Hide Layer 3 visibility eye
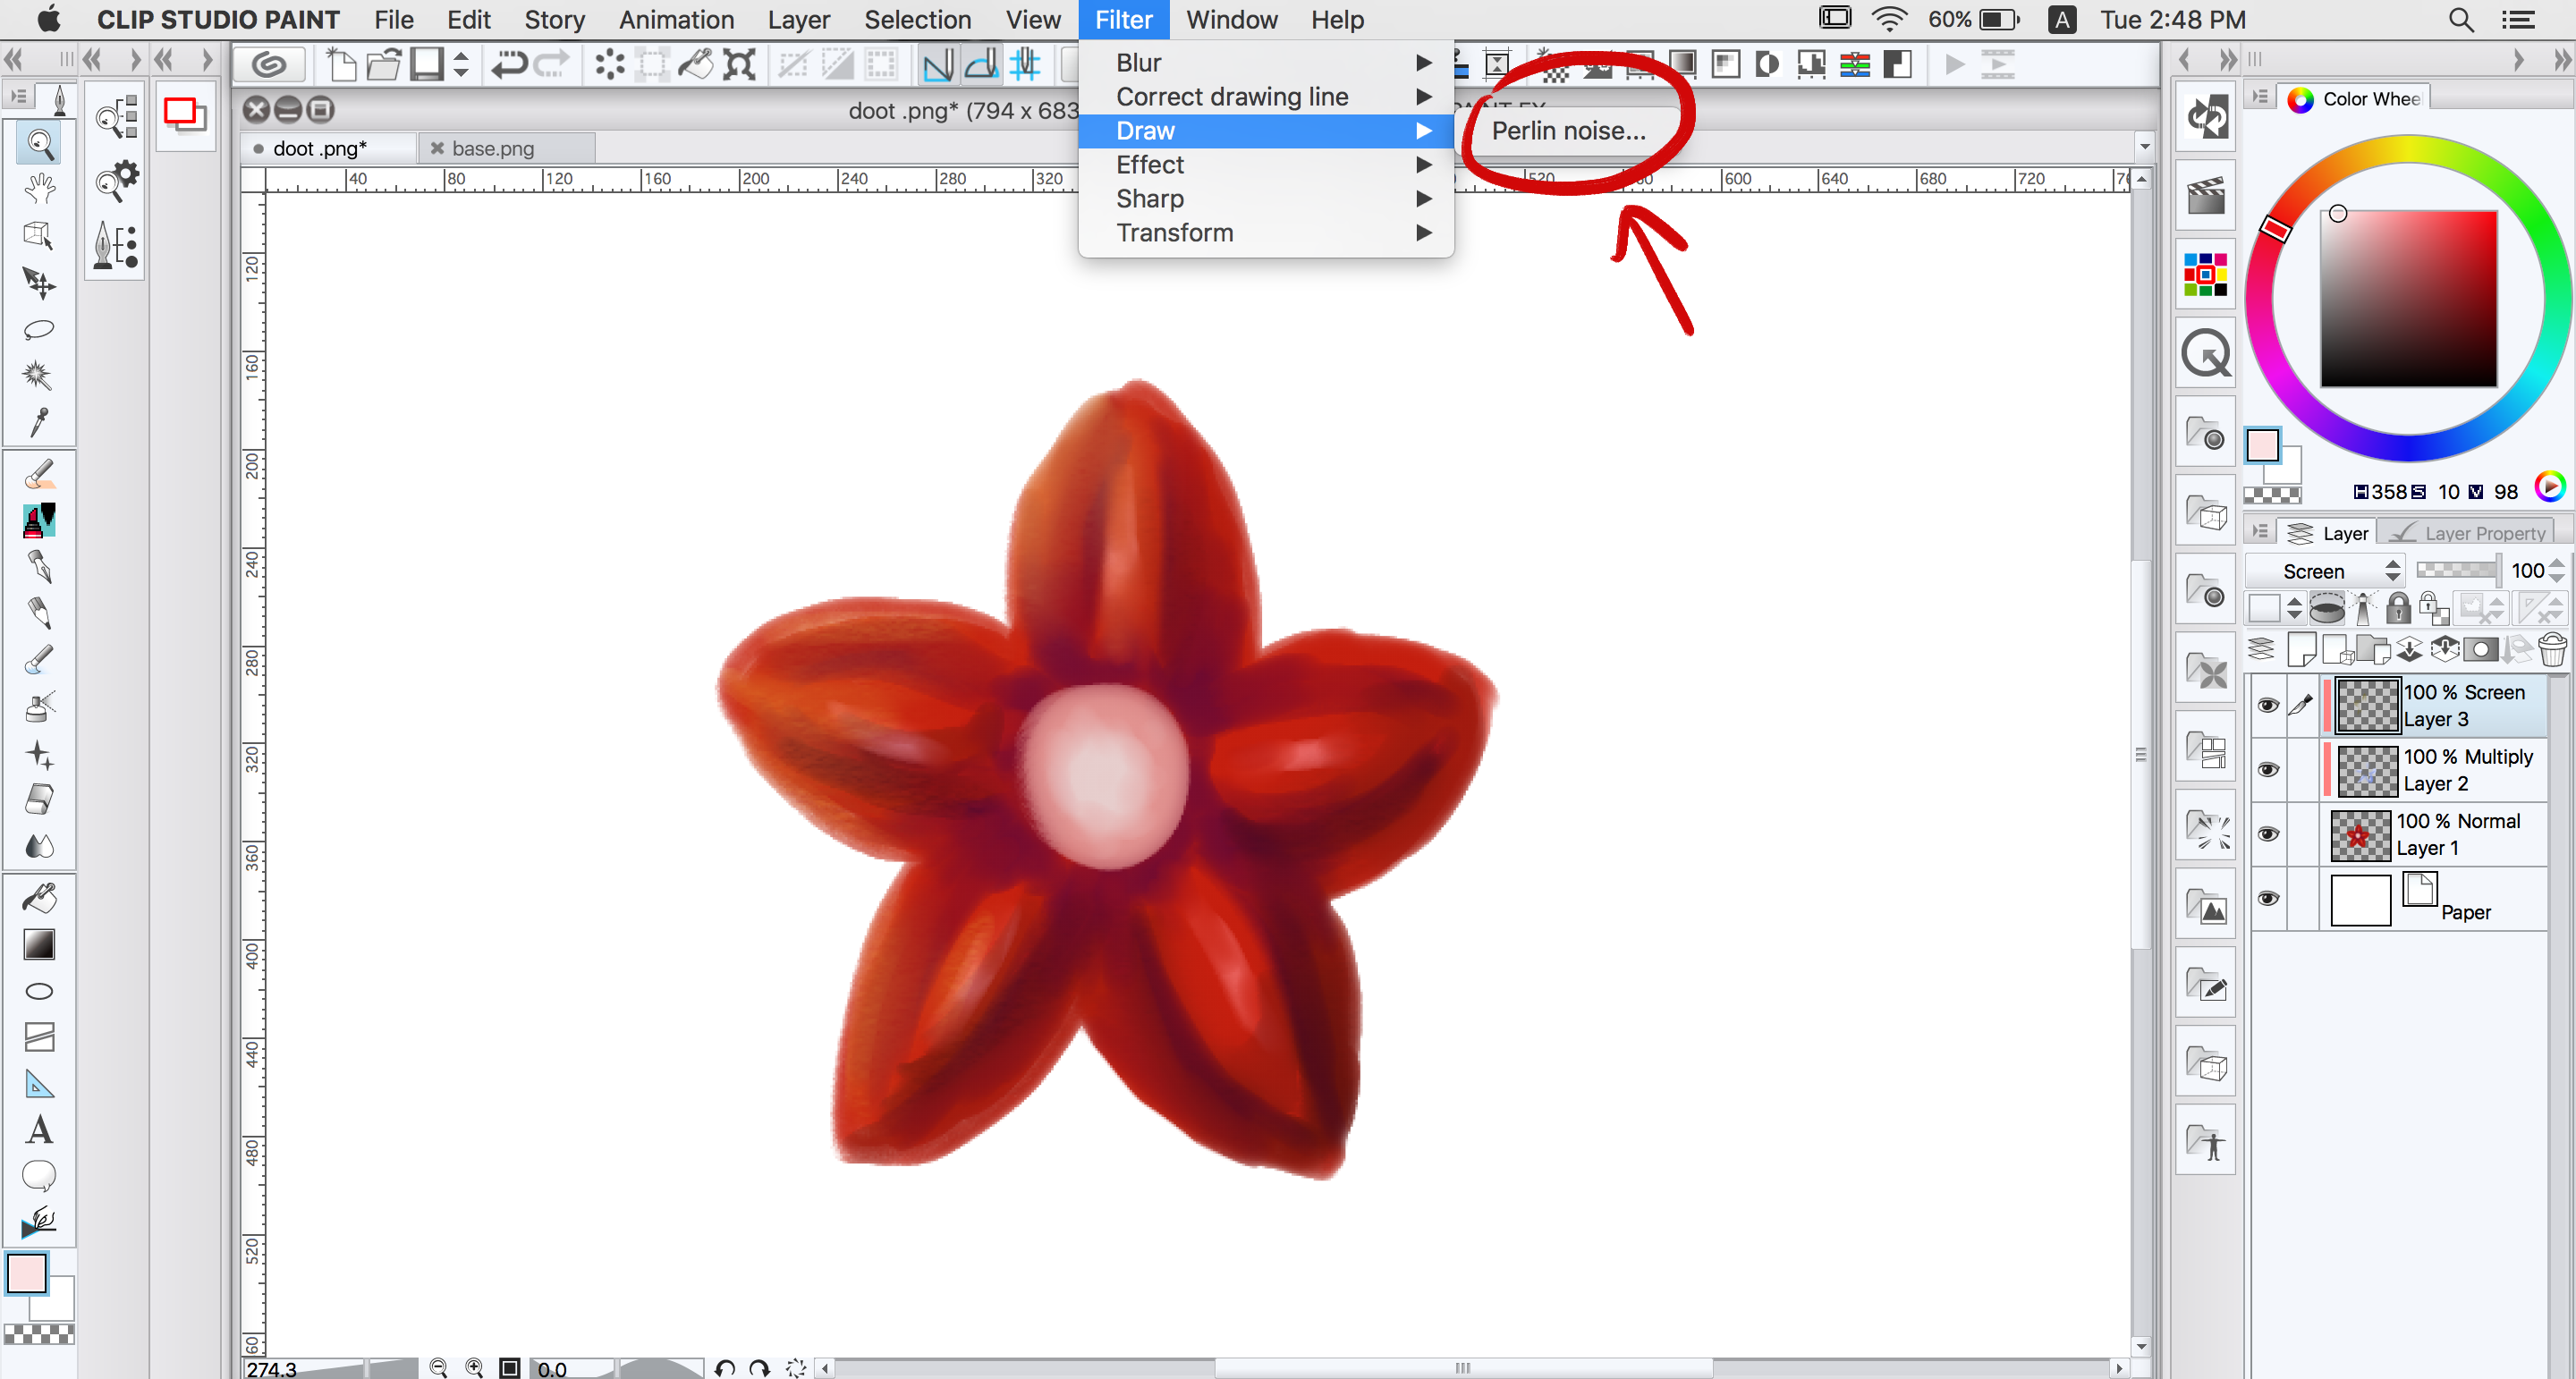This screenshot has width=2576, height=1379. click(x=2268, y=705)
